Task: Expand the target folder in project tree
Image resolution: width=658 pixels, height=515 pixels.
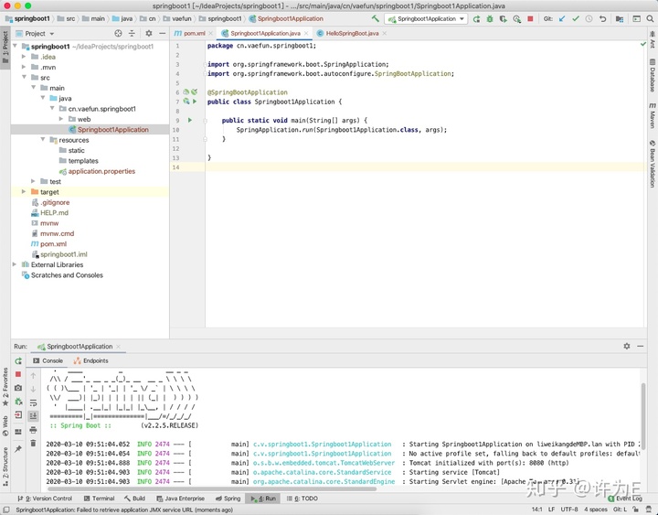Action: [24, 191]
